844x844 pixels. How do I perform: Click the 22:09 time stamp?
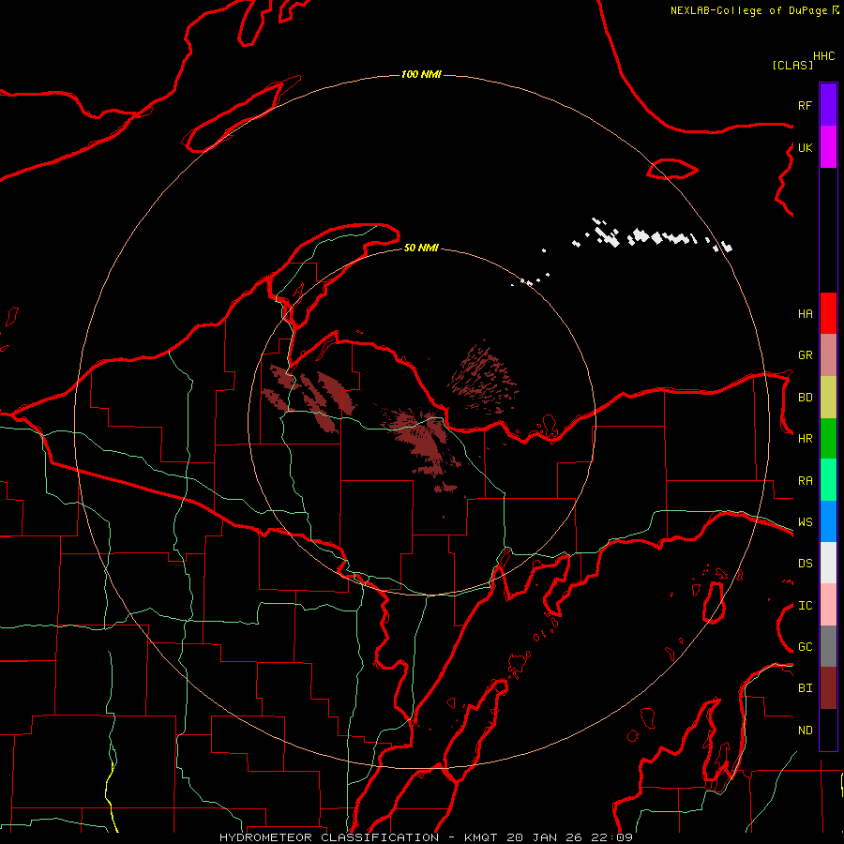click(611, 837)
